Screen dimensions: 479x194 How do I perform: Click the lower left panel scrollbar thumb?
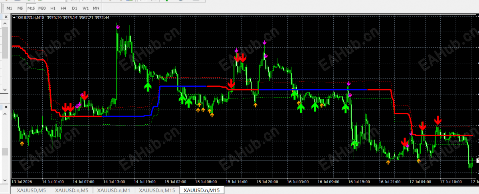click(5, 152)
